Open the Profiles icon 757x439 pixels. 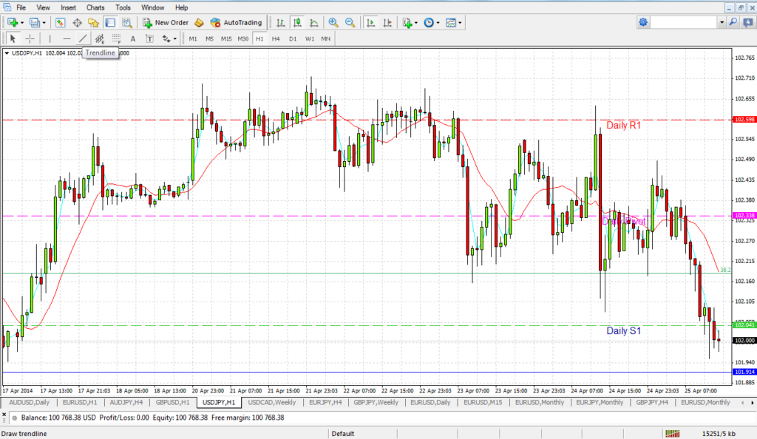[x=34, y=23]
